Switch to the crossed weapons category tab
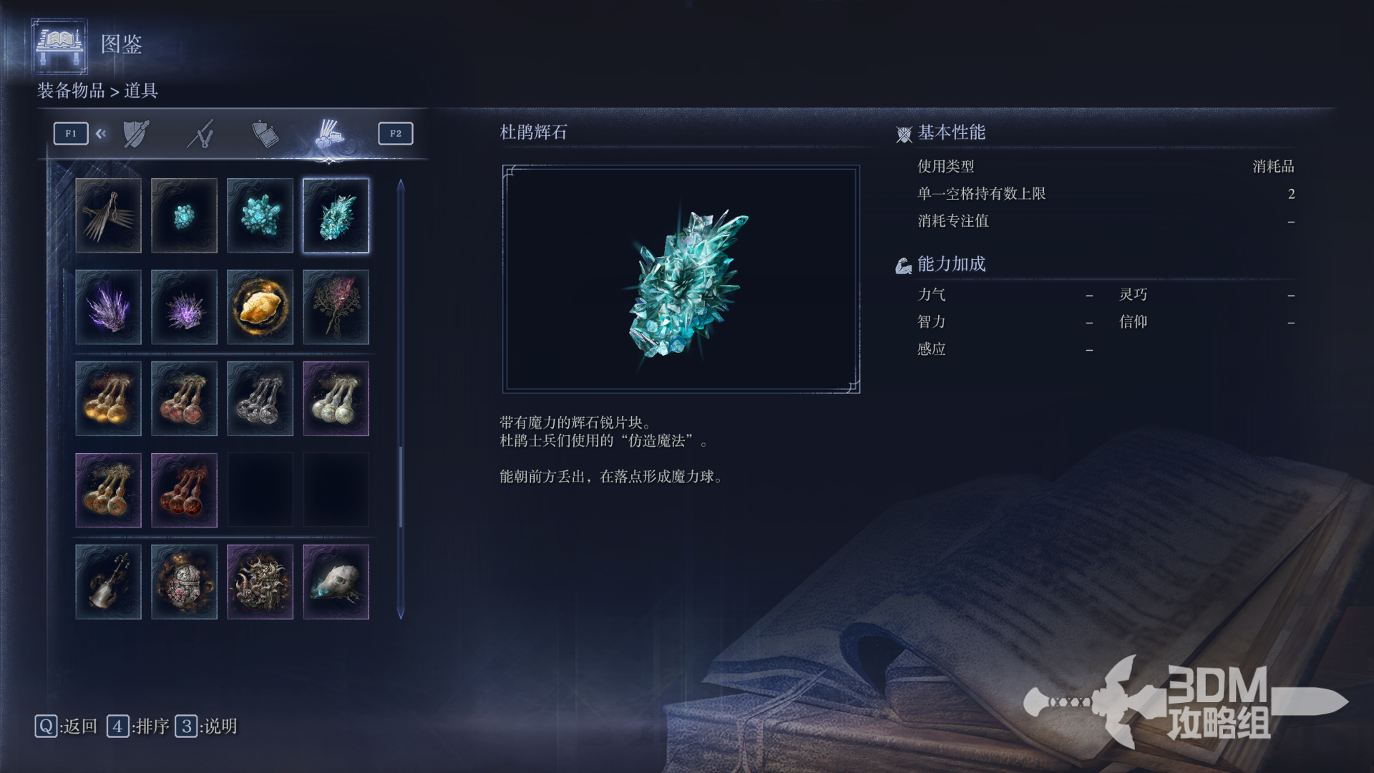The height and width of the screenshot is (773, 1374). click(201, 134)
